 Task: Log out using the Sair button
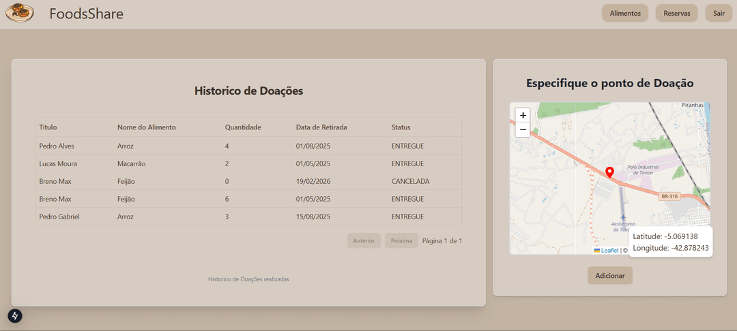tap(719, 13)
